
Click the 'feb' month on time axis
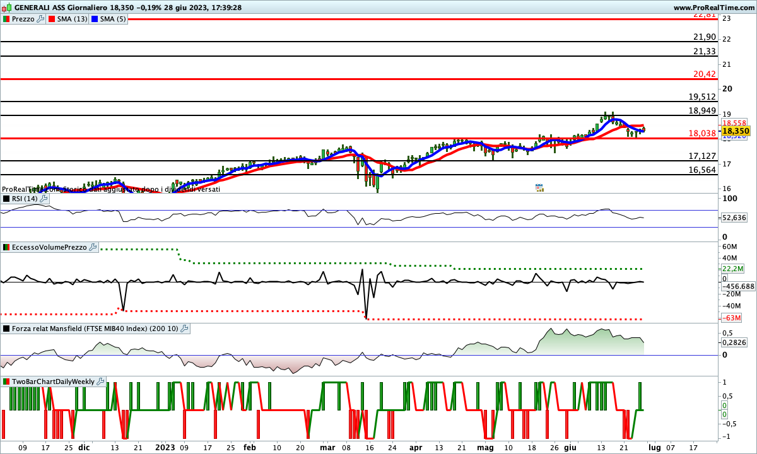tap(250, 447)
